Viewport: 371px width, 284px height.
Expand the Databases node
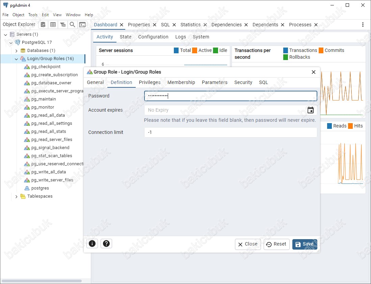(16, 51)
